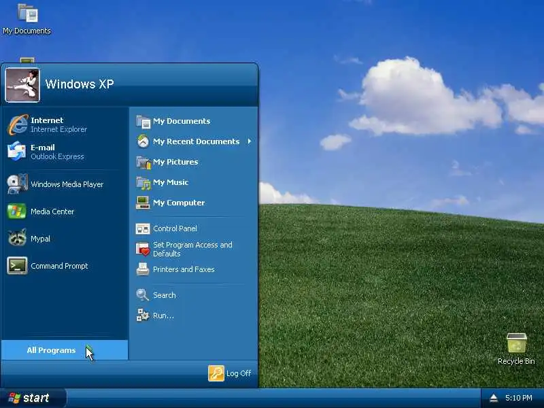Image resolution: width=544 pixels, height=408 pixels.
Task: Click My Recent Documents icon
Action: click(143, 141)
